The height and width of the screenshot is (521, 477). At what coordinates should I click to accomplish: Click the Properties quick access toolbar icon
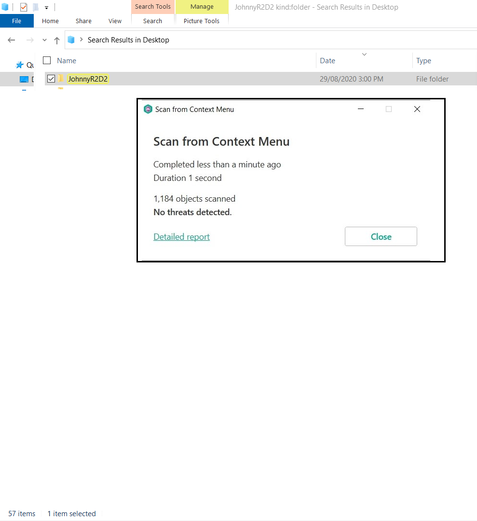24,7
